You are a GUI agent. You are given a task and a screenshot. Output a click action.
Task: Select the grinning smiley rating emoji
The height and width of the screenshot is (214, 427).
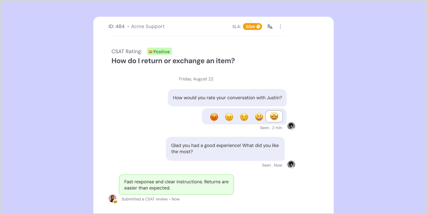[x=259, y=117]
